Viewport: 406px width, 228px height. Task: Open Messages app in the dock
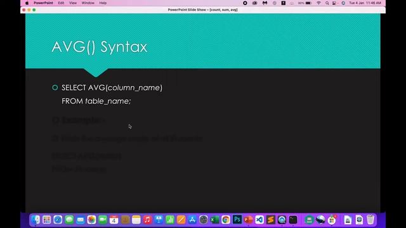[x=69, y=220]
